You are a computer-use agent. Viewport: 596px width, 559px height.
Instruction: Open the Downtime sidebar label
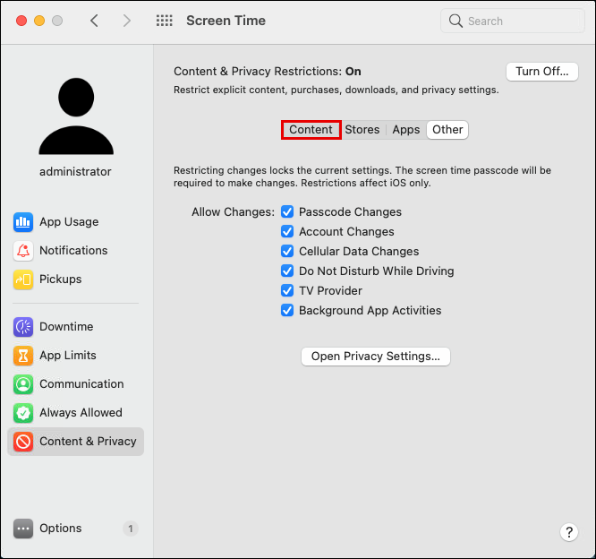(x=66, y=327)
